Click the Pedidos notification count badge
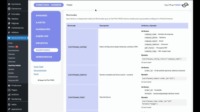Viewport: 200px width, 112px height. [x=17, y=47]
